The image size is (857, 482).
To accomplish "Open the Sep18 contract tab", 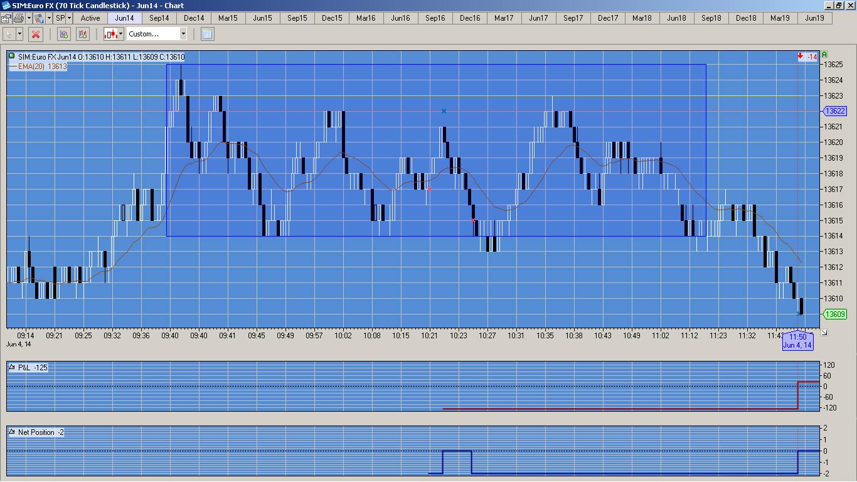I will point(711,18).
